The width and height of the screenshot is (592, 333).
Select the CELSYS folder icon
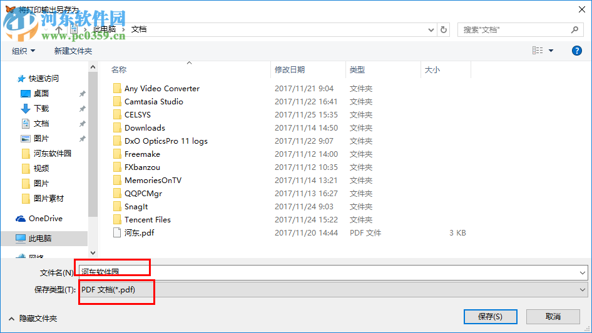[x=117, y=115]
